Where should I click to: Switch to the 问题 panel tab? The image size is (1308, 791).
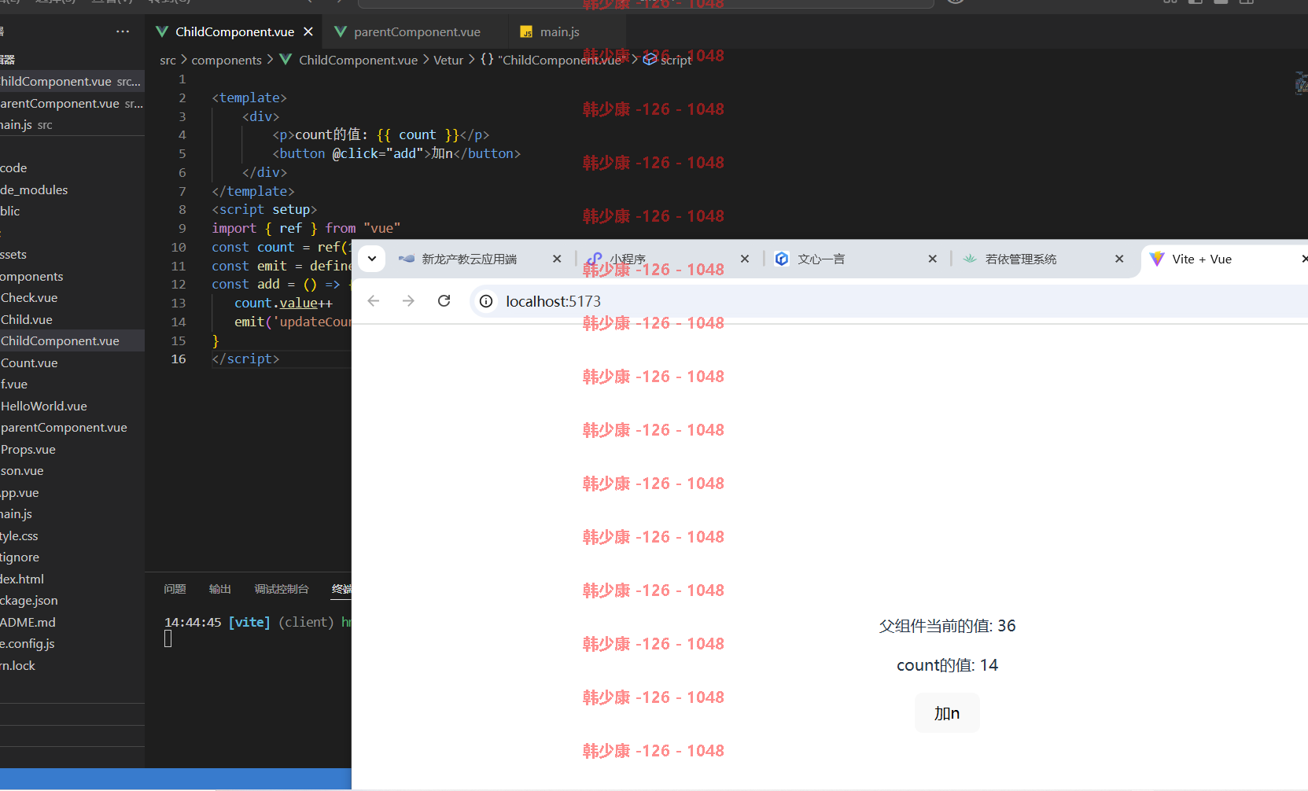pos(175,589)
